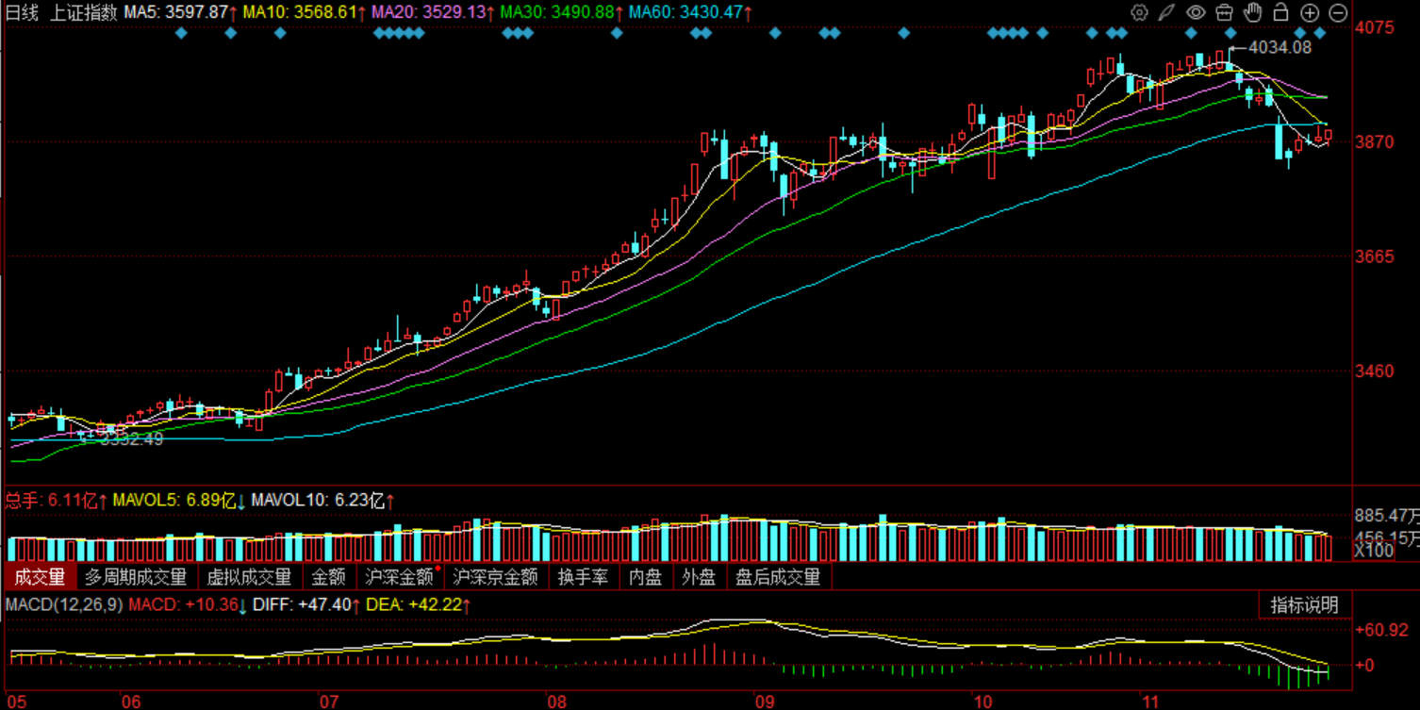This screenshot has height=710, width=1420.
Task: Select the drawing pen tool icon
Action: coord(1167,13)
